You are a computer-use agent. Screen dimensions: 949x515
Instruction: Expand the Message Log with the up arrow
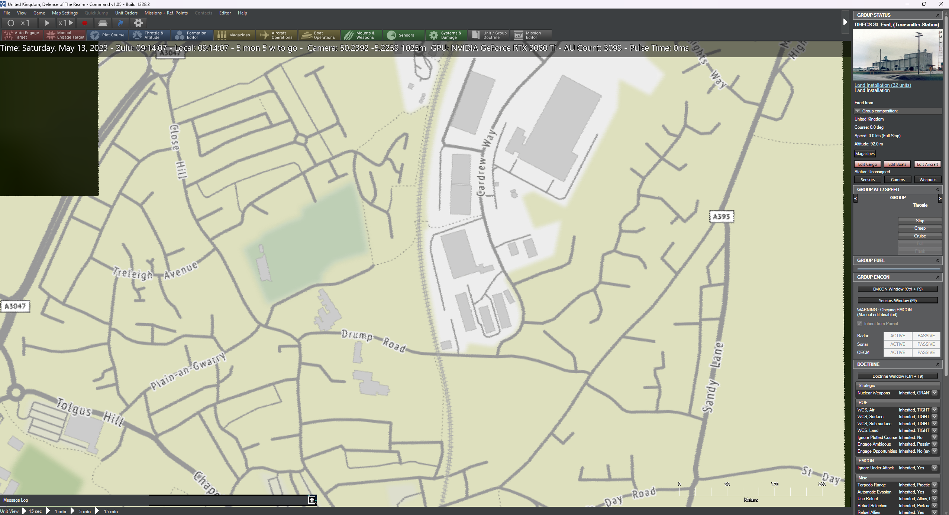click(312, 500)
